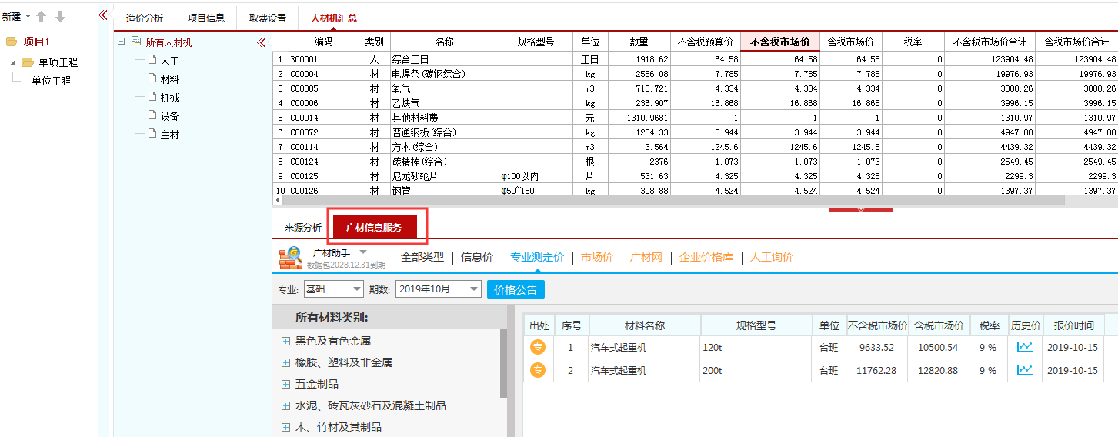The height and width of the screenshot is (437, 1118).
Task: Click the 方木(综合) name cell
Action: coord(444,147)
